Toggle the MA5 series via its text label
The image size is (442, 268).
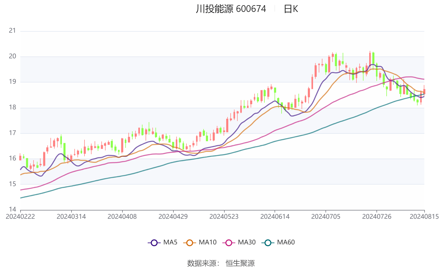[x=170, y=242]
